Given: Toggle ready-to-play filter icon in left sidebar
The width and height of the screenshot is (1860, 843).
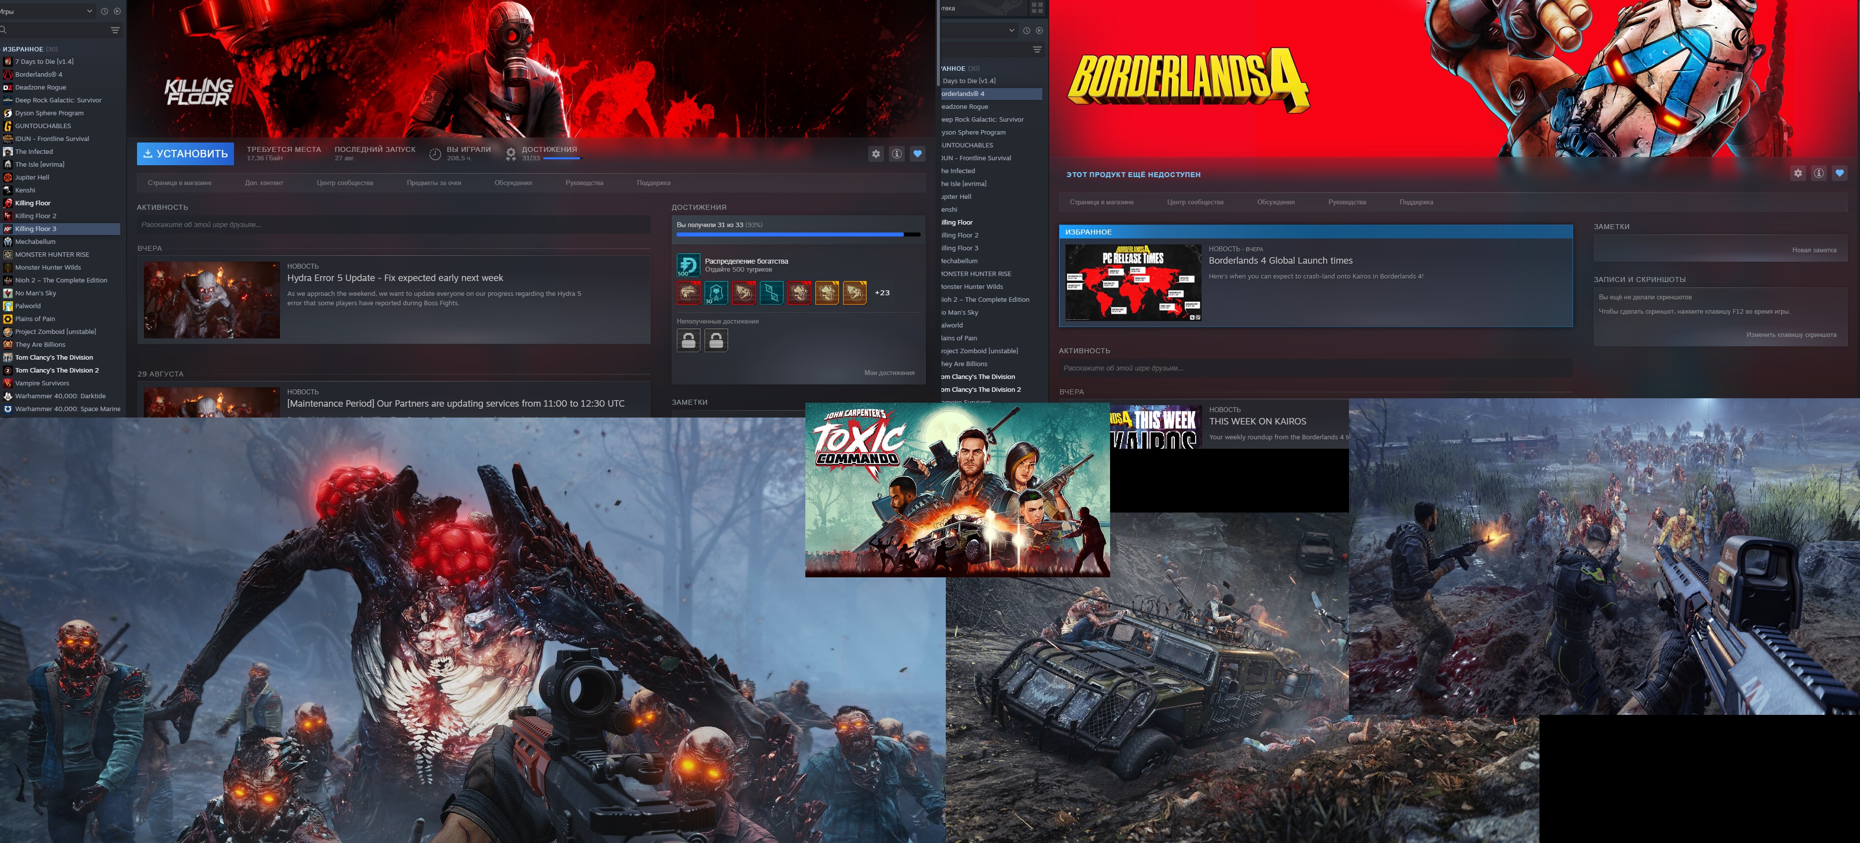Looking at the screenshot, I should pyautogui.click(x=118, y=11).
